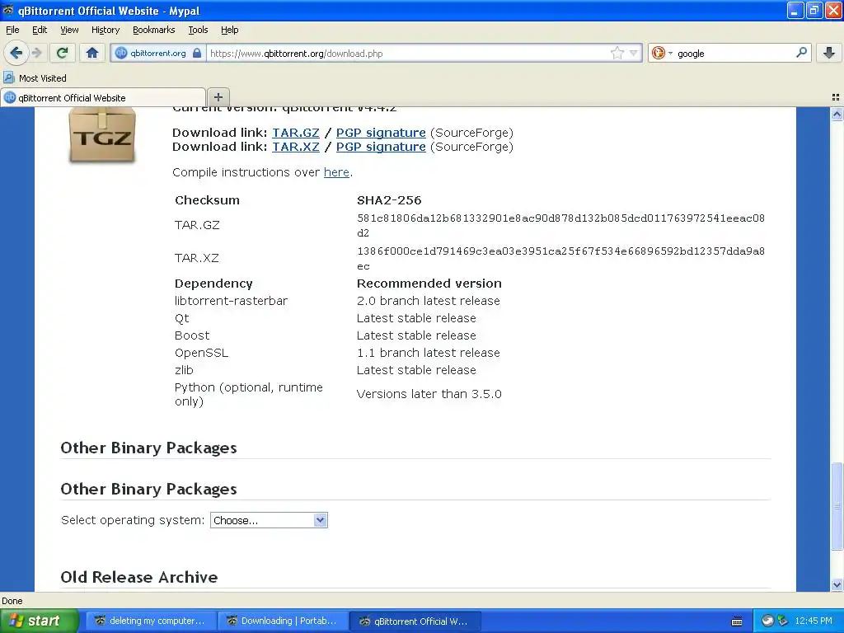
Task: Open the Most Visited bookmarks folder
Action: 35,78
